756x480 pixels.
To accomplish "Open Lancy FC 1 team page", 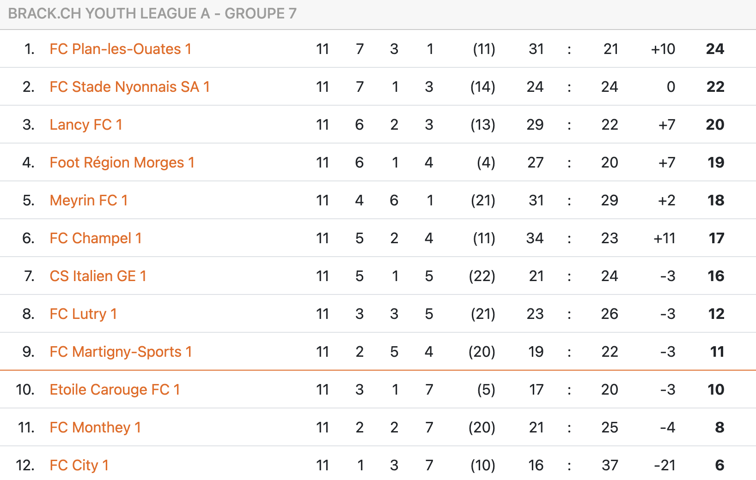I will coord(86,125).
